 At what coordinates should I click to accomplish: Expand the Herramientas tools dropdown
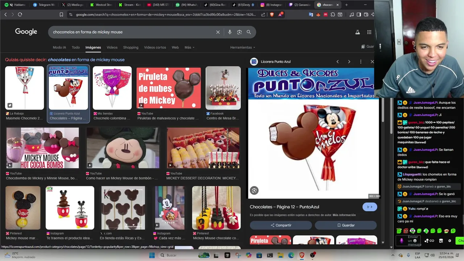pos(243,47)
